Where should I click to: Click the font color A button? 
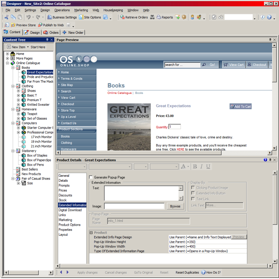point(183,166)
